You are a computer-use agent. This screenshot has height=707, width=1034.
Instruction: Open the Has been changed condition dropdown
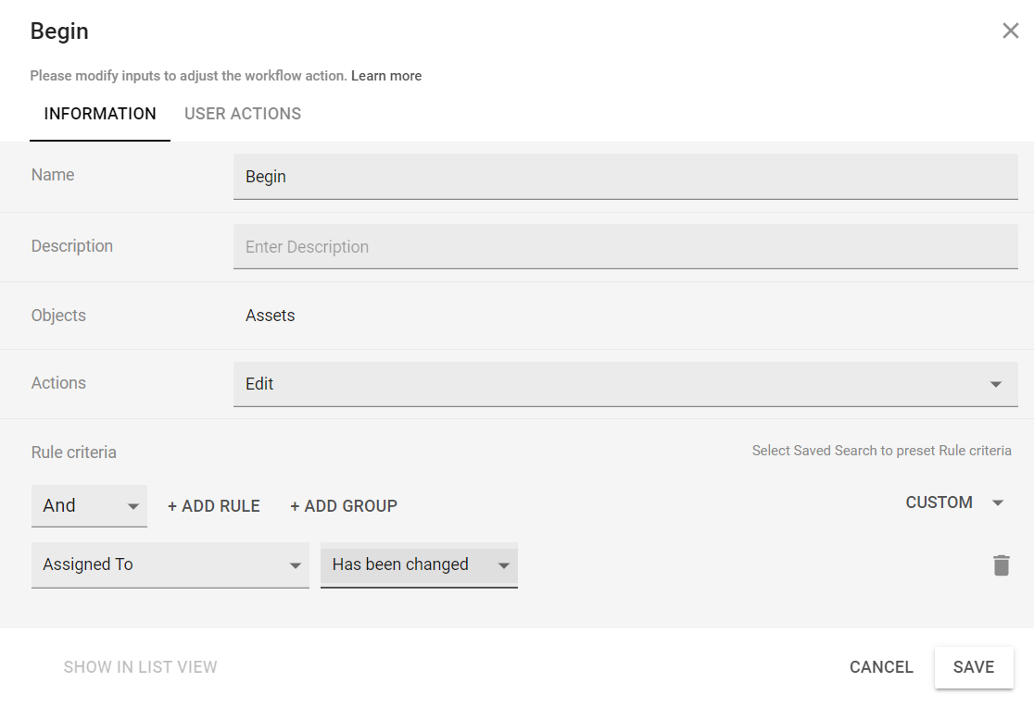419,564
